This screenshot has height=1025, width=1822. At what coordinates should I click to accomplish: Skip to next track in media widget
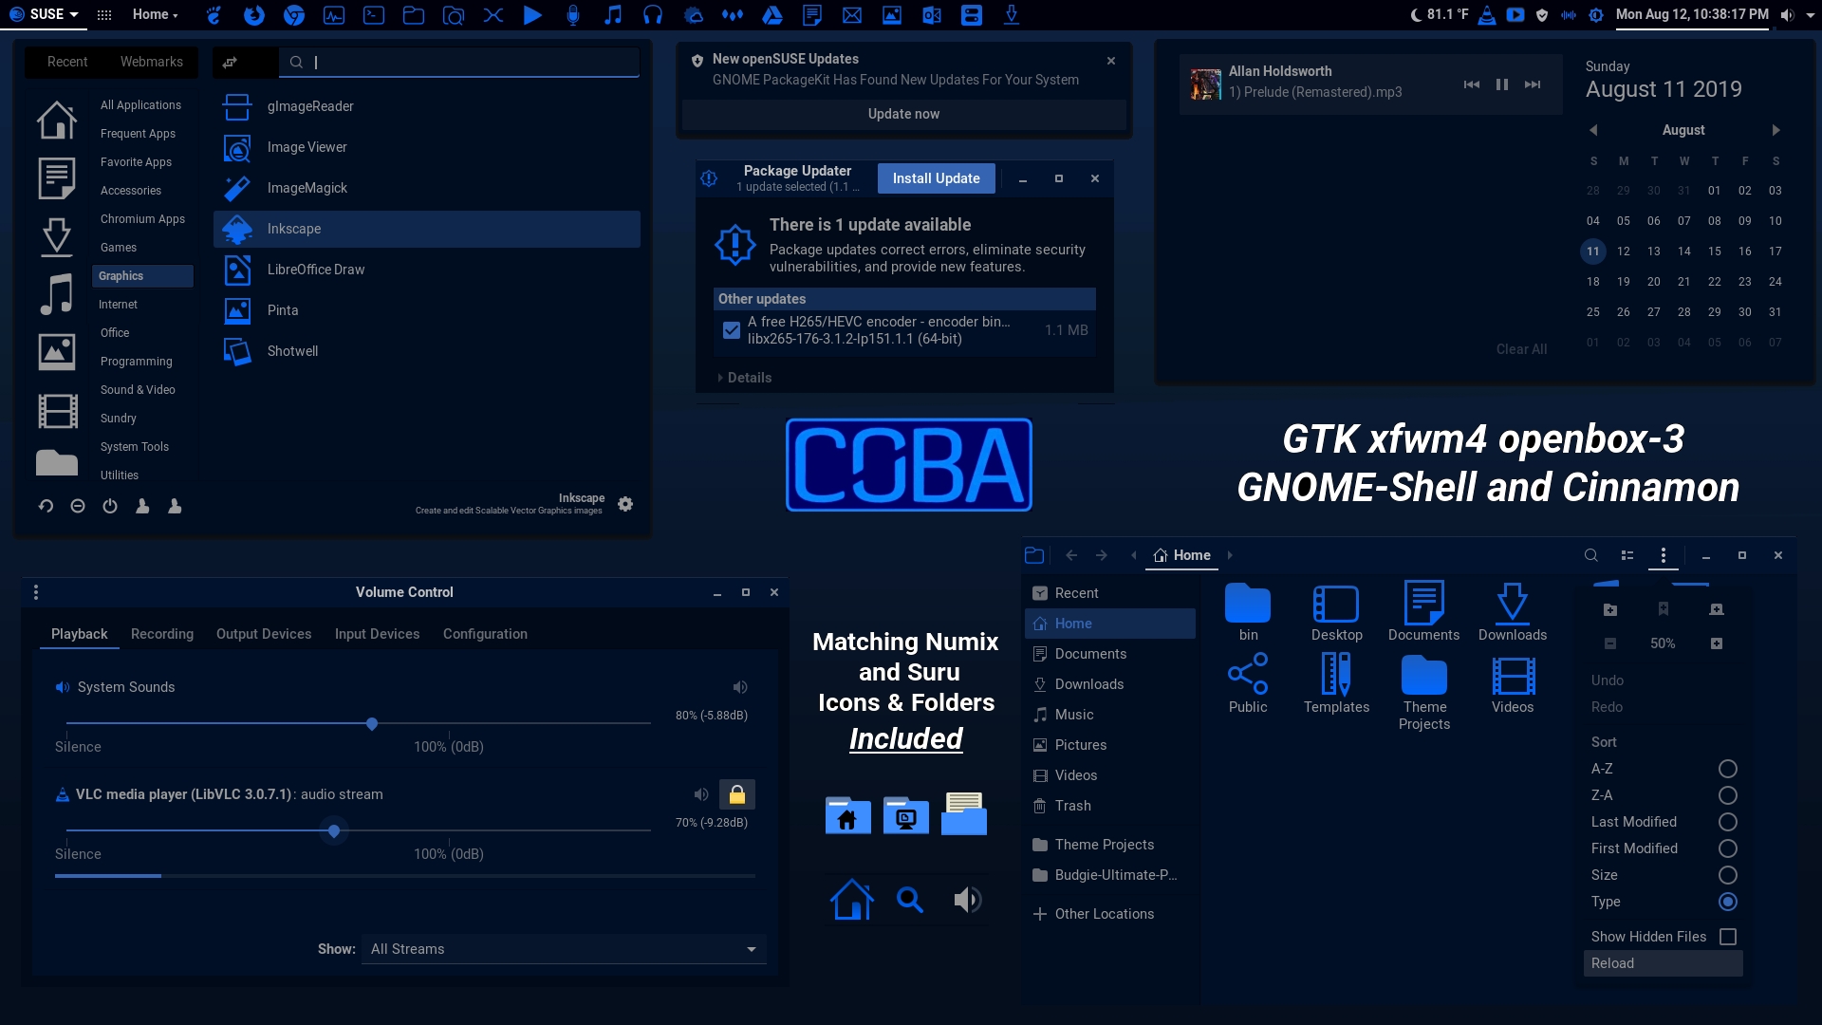pos(1533,84)
